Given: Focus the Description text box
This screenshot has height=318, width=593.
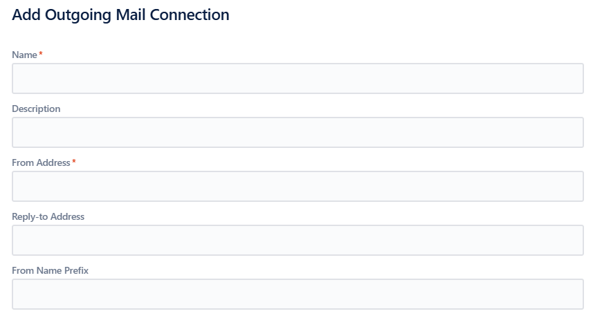Looking at the screenshot, I should pos(298,133).
